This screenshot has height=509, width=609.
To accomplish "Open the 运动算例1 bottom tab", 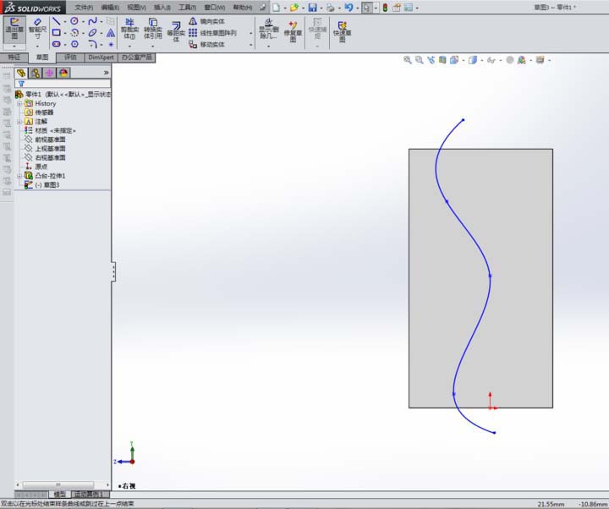I will pos(89,495).
